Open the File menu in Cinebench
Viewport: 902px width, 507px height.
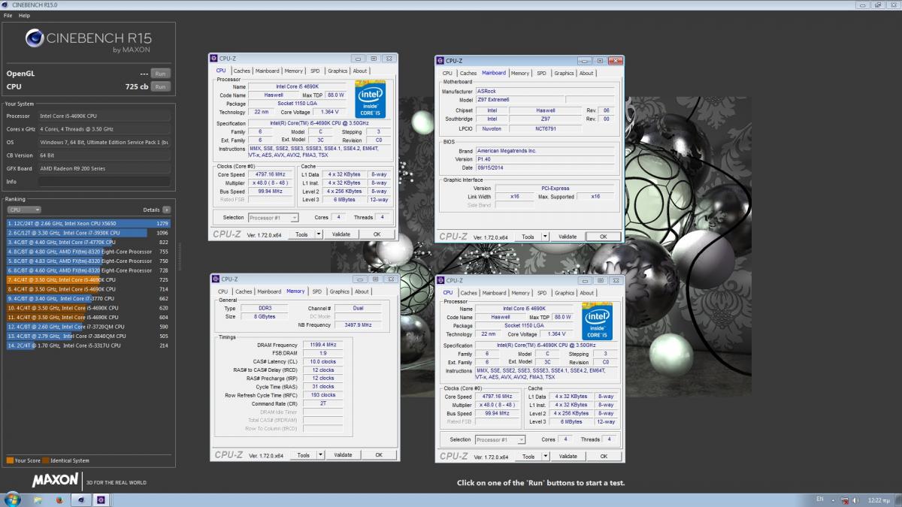pos(8,15)
